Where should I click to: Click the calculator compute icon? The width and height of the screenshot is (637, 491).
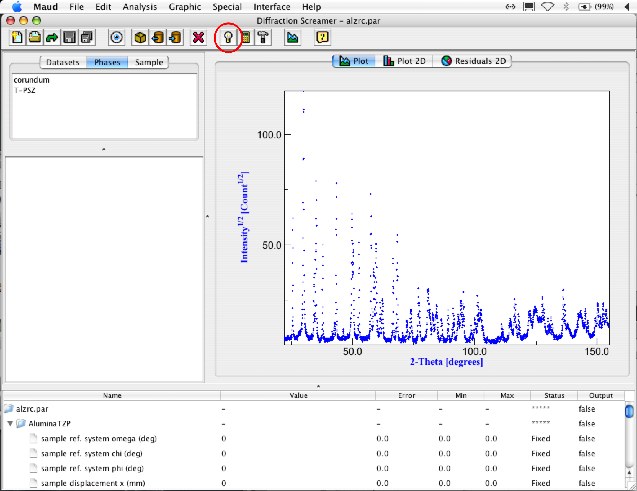(246, 38)
